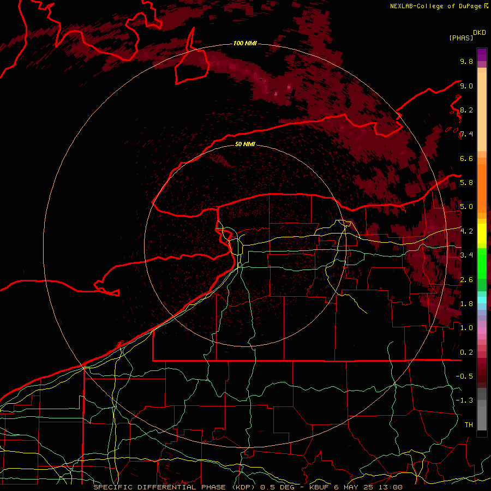Click the 9.0 color scale label
The height and width of the screenshot is (491, 491).
pyautogui.click(x=466, y=86)
